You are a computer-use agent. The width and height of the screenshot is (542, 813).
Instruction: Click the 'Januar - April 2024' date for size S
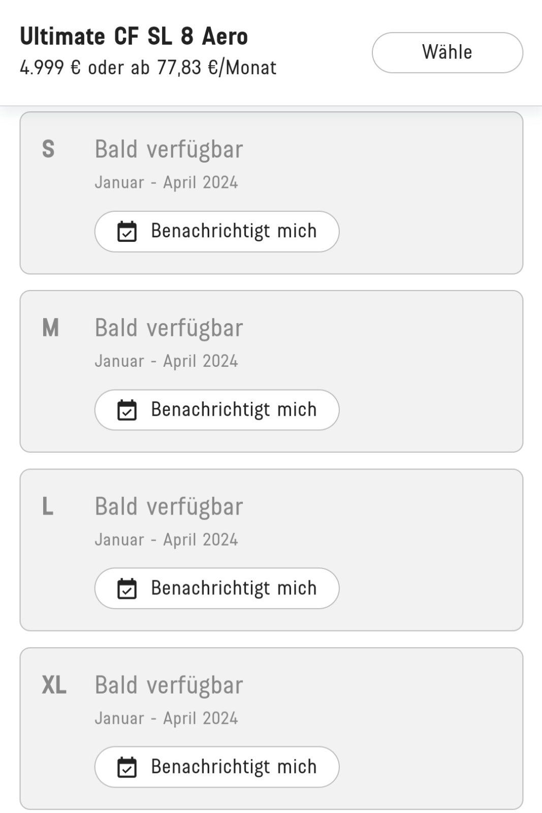click(x=166, y=182)
